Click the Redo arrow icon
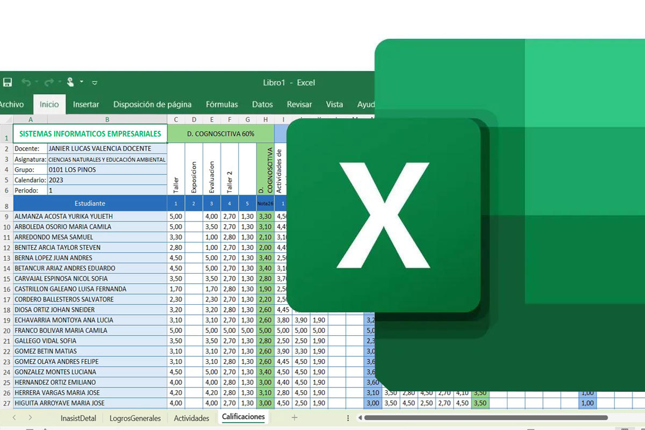This screenshot has width=645, height=430. [48, 82]
